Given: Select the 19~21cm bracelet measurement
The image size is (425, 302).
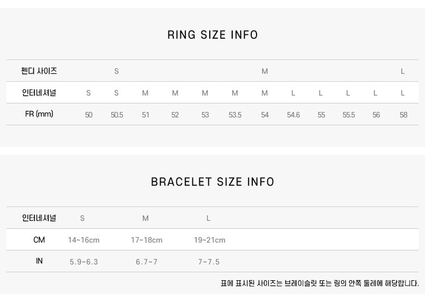Looking at the screenshot, I should coord(209,240).
